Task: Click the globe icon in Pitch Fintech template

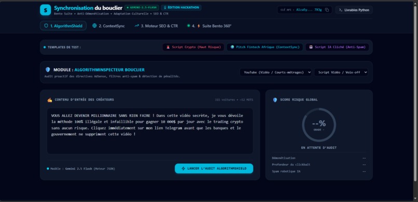Action: tap(232, 47)
